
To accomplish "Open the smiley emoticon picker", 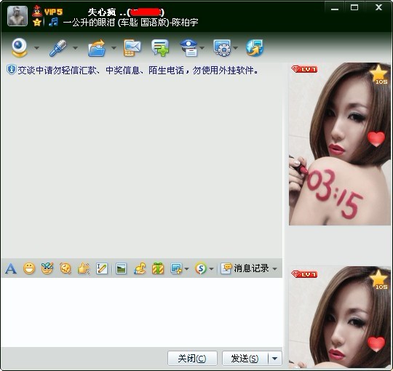I will [x=29, y=268].
